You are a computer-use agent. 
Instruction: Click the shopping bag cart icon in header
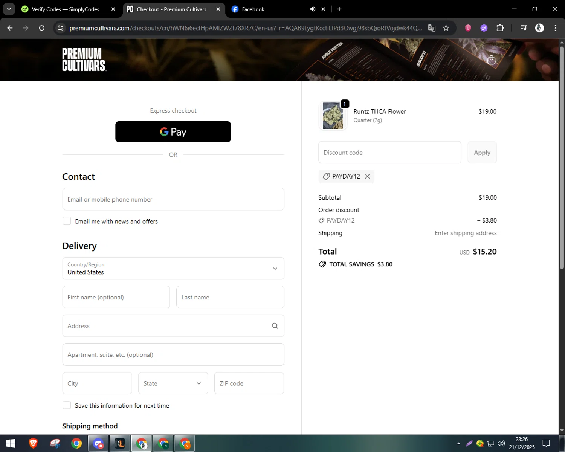pyautogui.click(x=491, y=60)
